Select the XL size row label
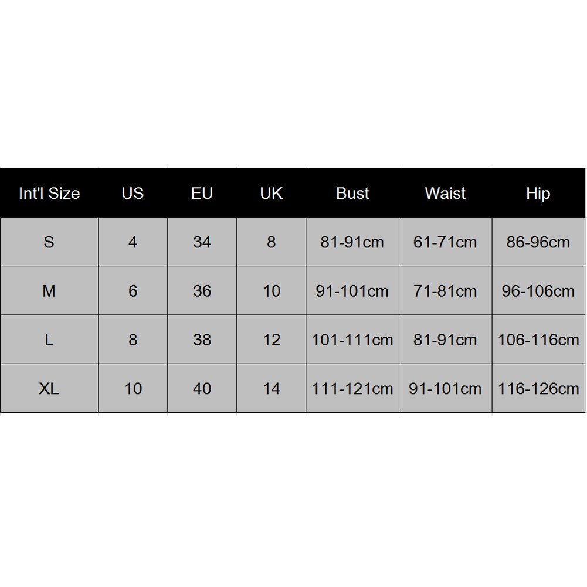The height and width of the screenshot is (587, 587). pos(49,388)
